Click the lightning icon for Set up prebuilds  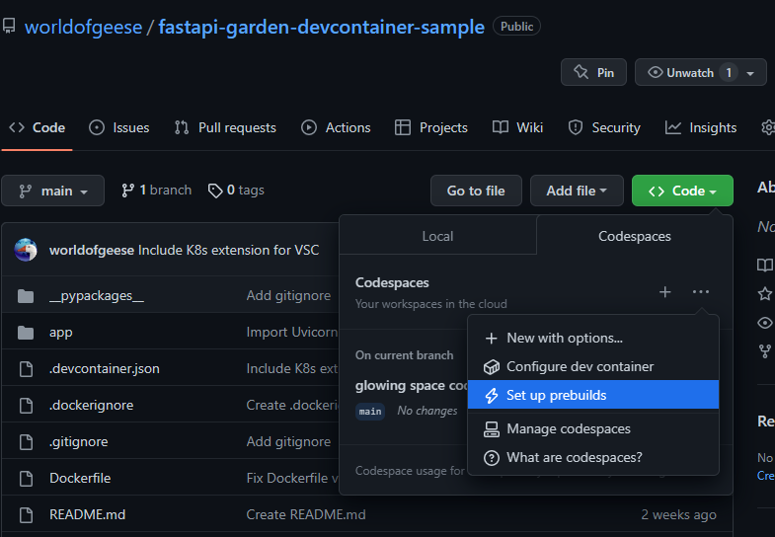click(492, 395)
